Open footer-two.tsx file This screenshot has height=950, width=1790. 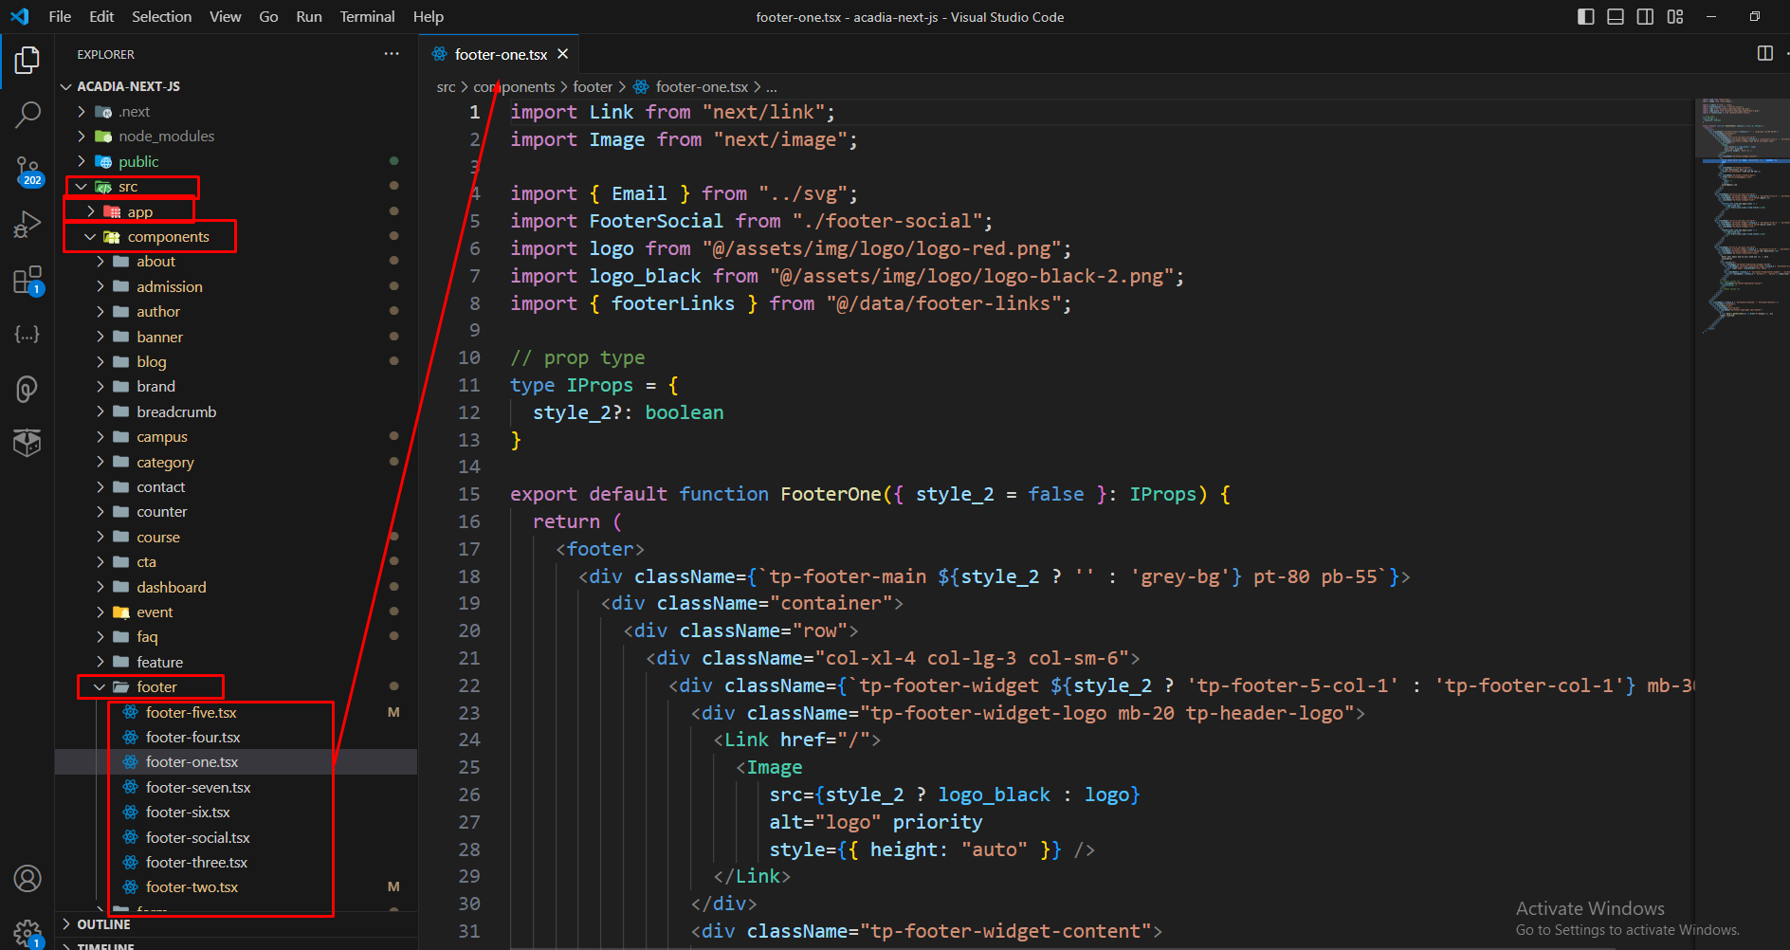[192, 886]
